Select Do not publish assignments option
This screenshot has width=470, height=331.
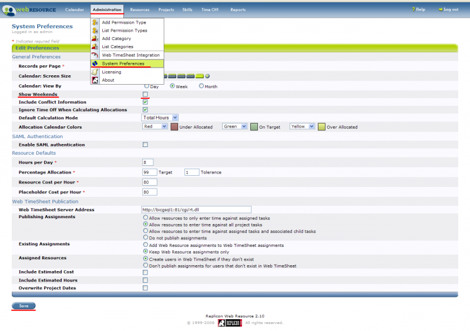click(x=145, y=238)
